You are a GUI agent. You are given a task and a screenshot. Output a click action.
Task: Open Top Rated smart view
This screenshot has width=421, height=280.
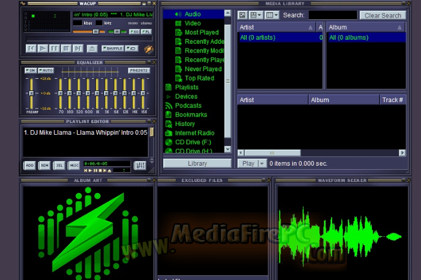pos(199,78)
